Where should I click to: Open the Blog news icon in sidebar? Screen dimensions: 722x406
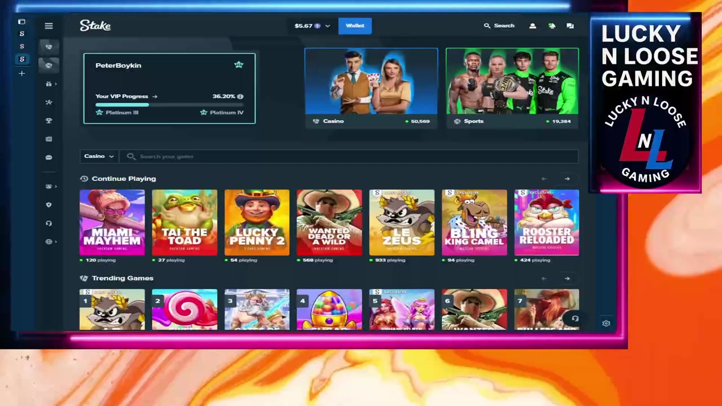tap(49, 139)
